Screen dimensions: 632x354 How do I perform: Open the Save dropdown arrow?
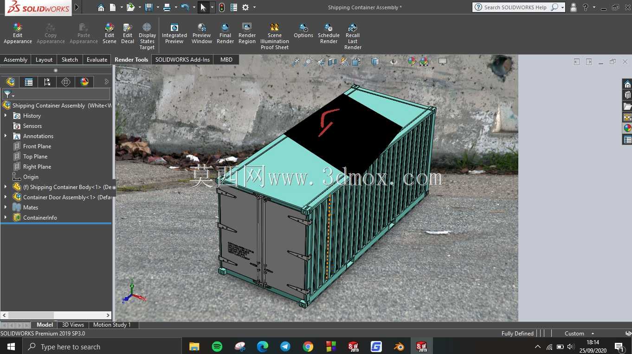click(158, 7)
